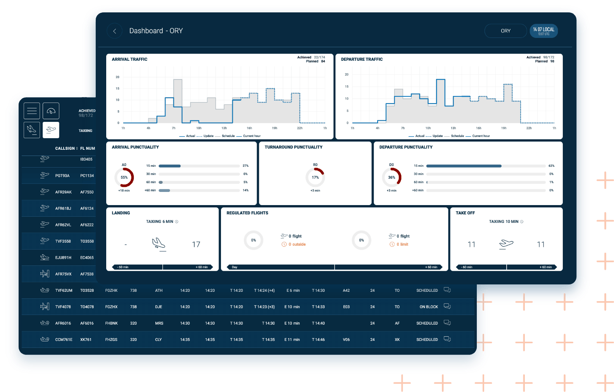Click the PC1134 flight number cell
Screen dimensions: 614x392
click(87, 176)
